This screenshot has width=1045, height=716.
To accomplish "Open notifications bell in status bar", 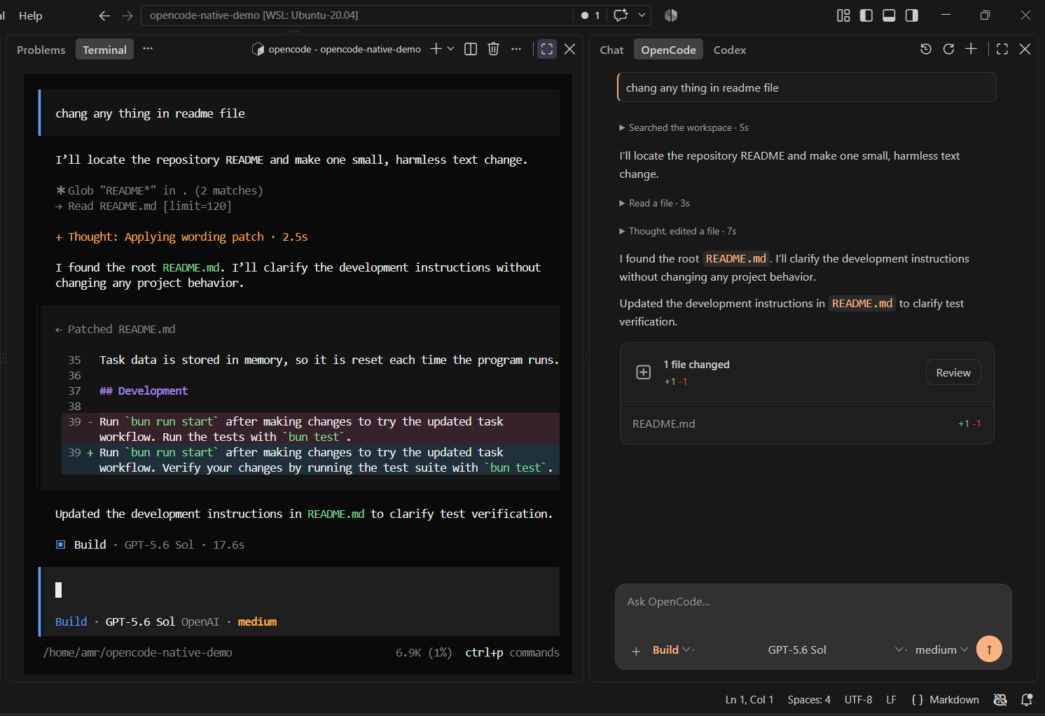I will 1027,700.
